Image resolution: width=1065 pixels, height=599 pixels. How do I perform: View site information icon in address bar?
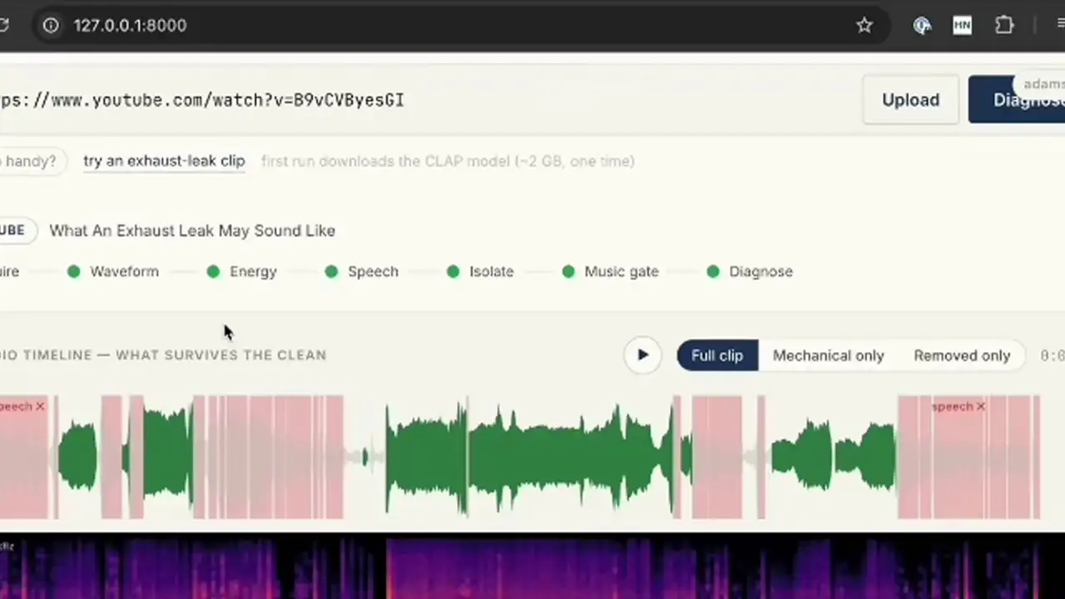pos(51,25)
